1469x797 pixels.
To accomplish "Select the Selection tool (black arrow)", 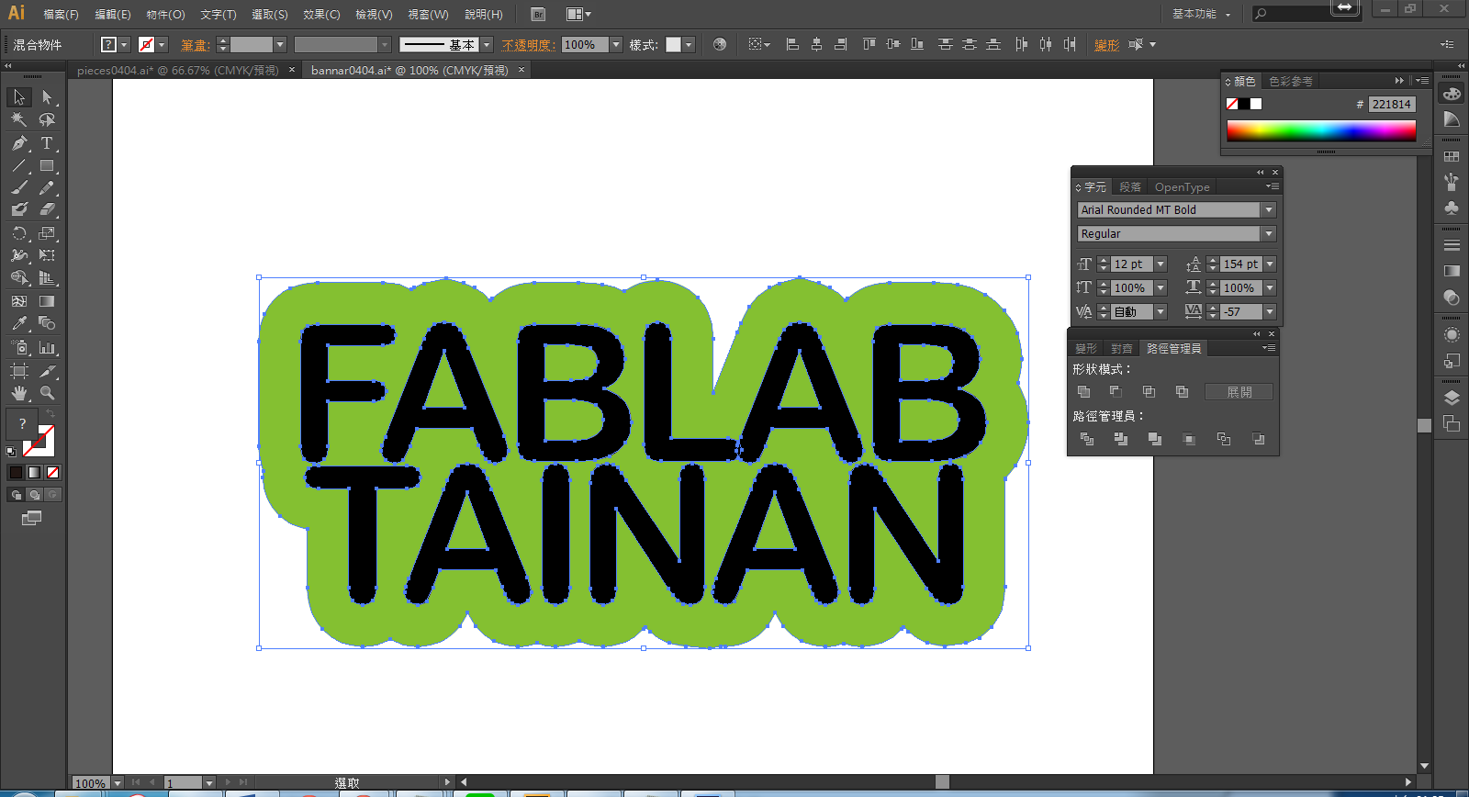I will (19, 97).
